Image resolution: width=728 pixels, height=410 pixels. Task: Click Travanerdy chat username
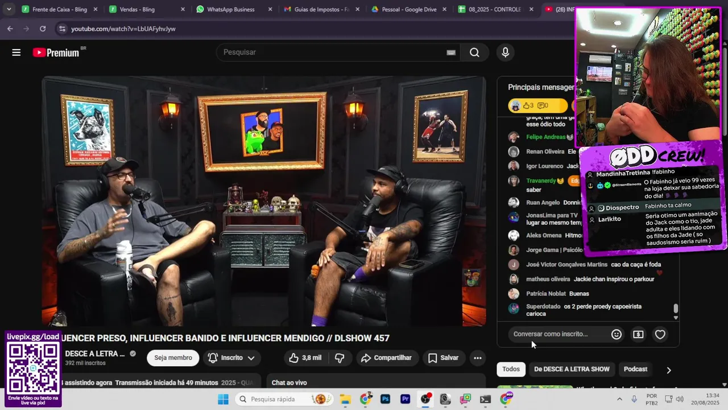[x=541, y=181]
